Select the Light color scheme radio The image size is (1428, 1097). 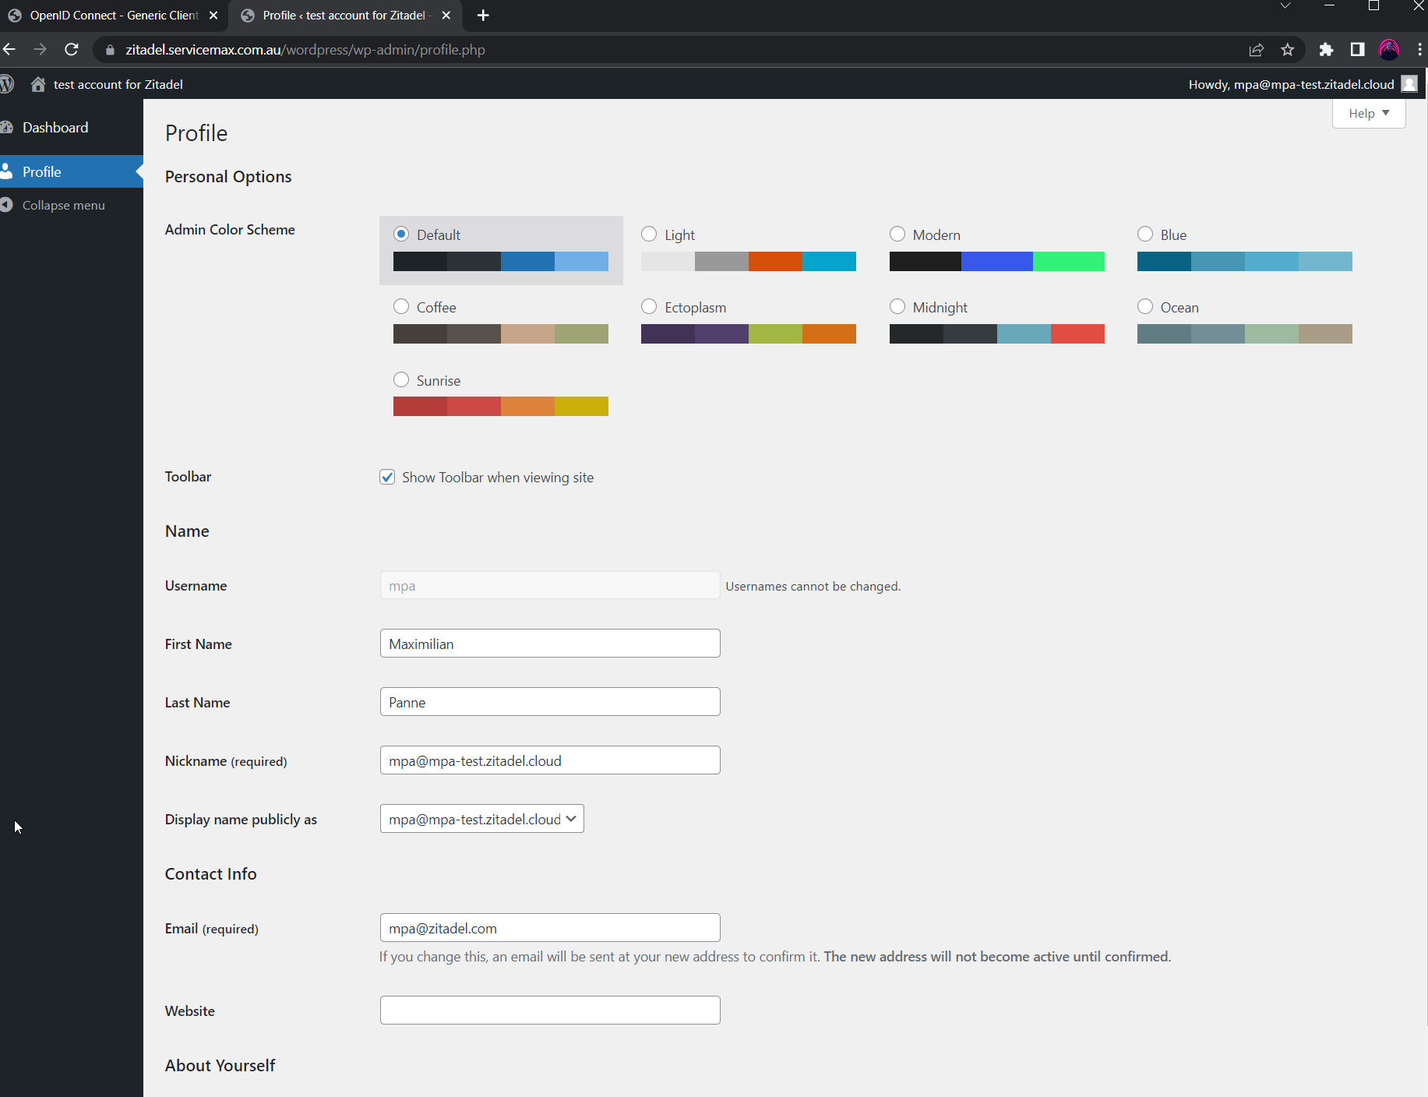click(x=649, y=234)
